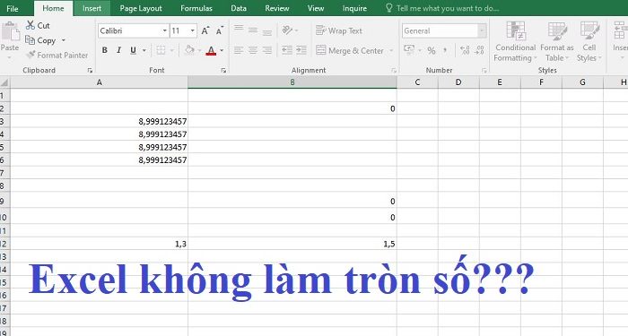
Task: Center text horizontally
Action: [253, 50]
